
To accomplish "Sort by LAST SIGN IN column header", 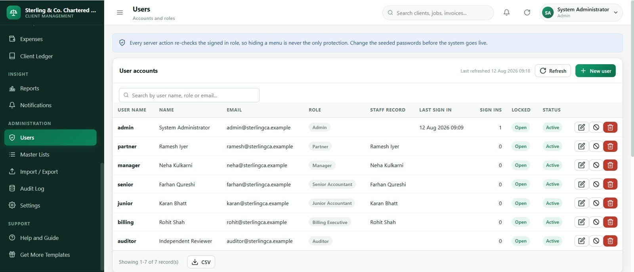I will (435, 110).
